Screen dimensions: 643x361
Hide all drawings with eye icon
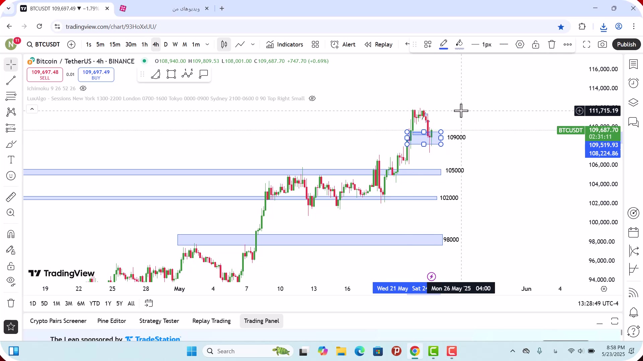pyautogui.click(x=11, y=282)
